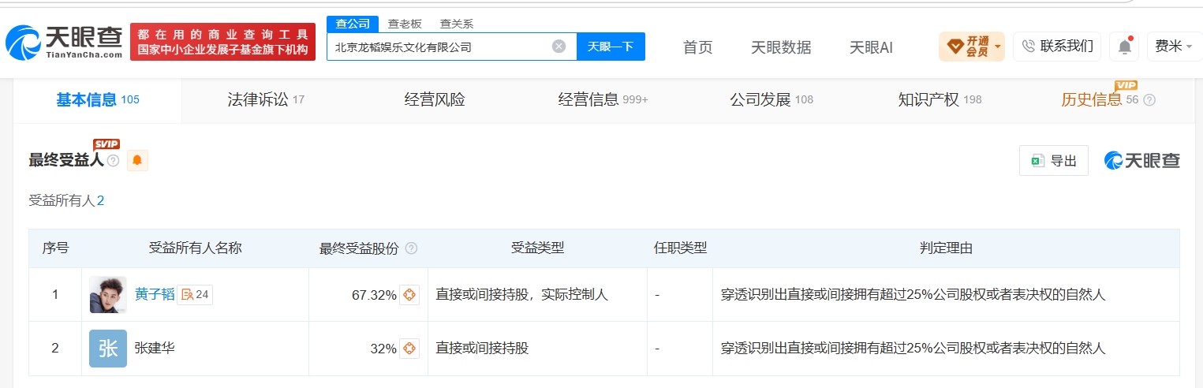Image resolution: width=1203 pixels, height=388 pixels.
Task: Click the 判定理由 column header
Action: (946, 248)
